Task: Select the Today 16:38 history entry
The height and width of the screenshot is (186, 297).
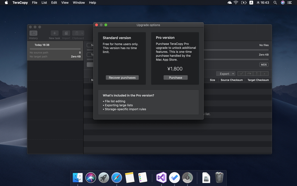Action: point(55,51)
